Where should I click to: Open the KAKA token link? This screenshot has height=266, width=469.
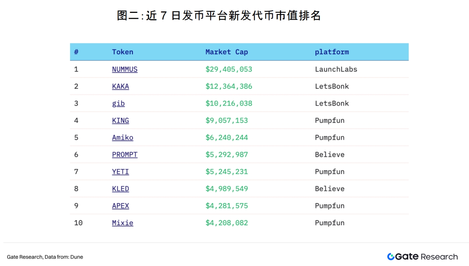tap(120, 86)
